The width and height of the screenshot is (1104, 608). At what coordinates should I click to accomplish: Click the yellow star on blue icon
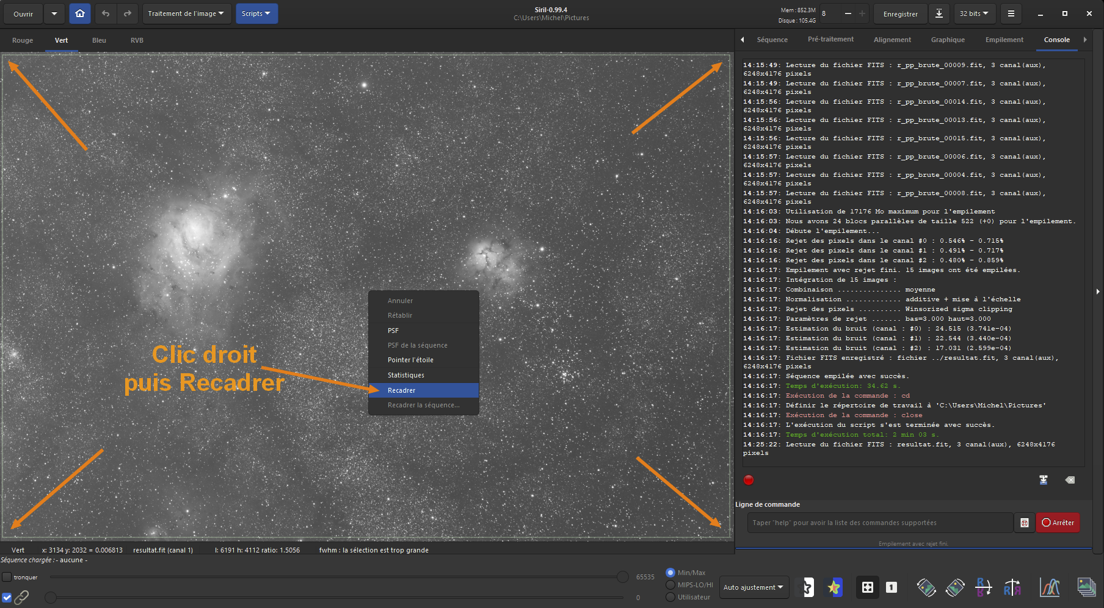coord(833,587)
